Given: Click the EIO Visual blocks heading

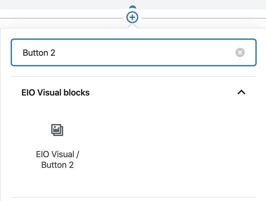Looking at the screenshot, I should click(56, 93).
